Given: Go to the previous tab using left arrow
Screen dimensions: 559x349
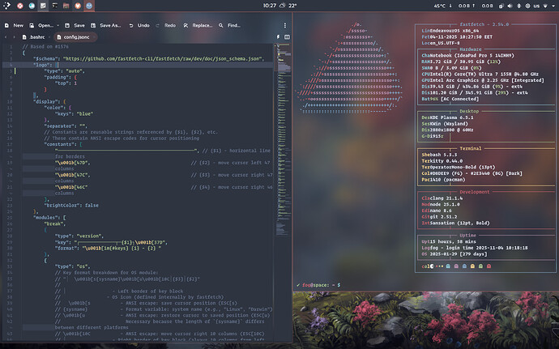Looking at the screenshot, I should tap(6, 37).
